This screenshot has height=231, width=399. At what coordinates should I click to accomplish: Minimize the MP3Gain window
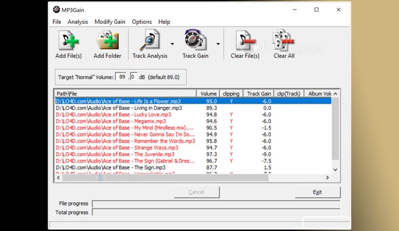(x=294, y=10)
